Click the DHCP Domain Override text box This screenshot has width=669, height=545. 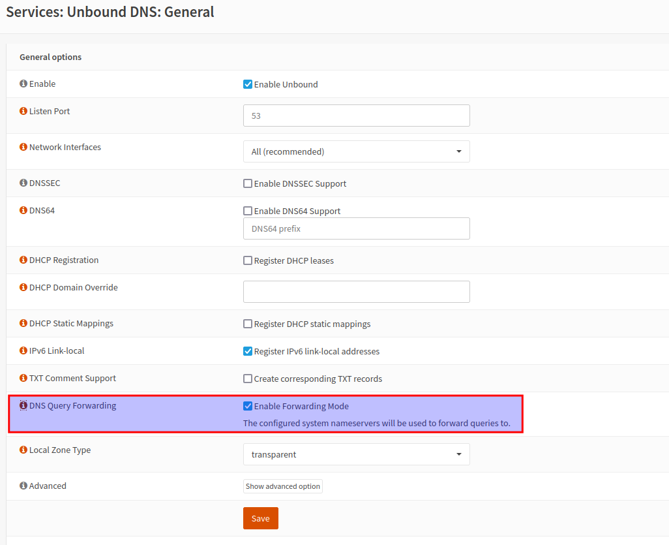(x=356, y=292)
